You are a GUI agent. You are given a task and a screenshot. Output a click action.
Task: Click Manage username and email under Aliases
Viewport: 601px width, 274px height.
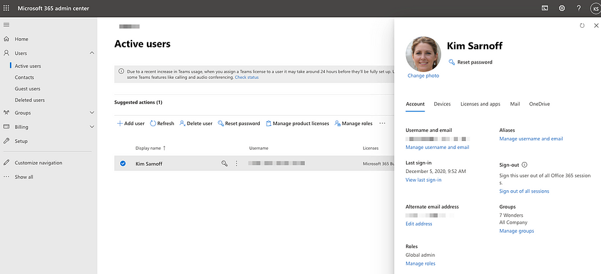click(531, 139)
